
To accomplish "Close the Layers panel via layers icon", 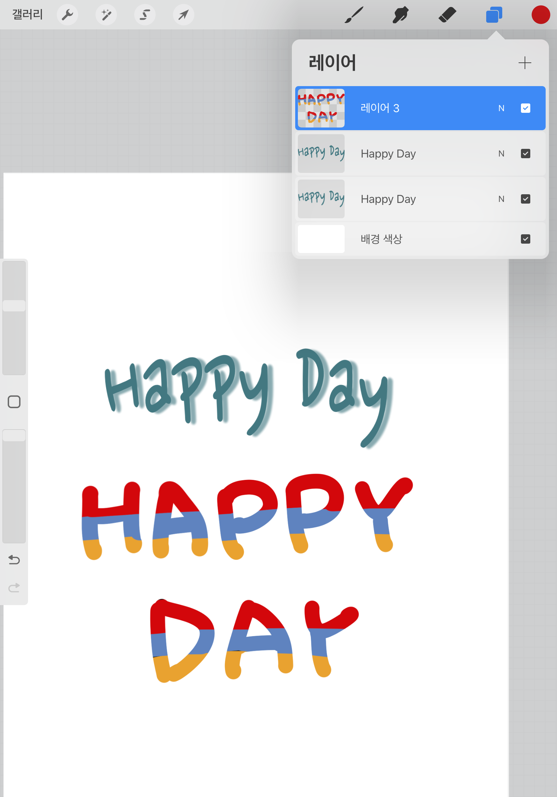I will click(494, 15).
